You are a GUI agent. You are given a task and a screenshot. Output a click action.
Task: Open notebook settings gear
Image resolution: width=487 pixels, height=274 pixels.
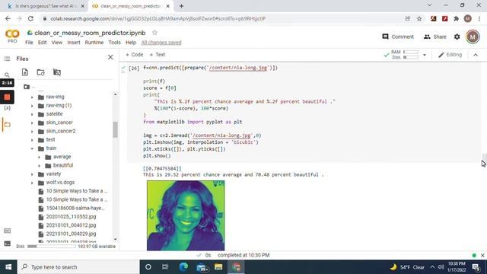click(x=457, y=37)
